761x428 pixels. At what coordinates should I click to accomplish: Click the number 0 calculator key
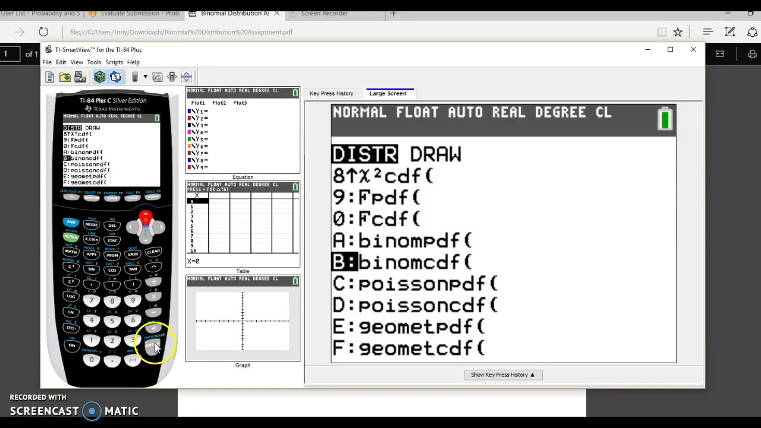[91, 360]
